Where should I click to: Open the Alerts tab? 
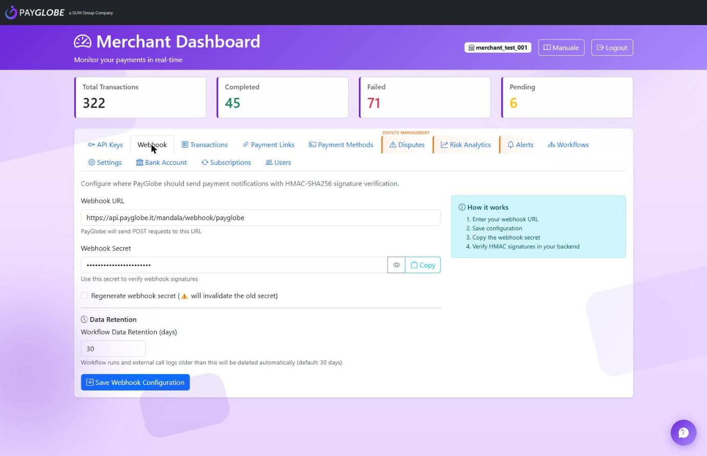point(520,145)
